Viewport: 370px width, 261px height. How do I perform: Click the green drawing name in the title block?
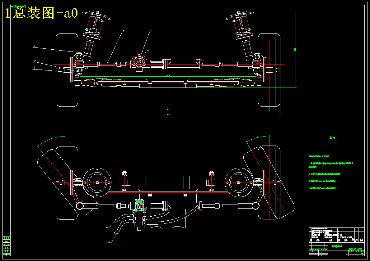tap(337, 246)
